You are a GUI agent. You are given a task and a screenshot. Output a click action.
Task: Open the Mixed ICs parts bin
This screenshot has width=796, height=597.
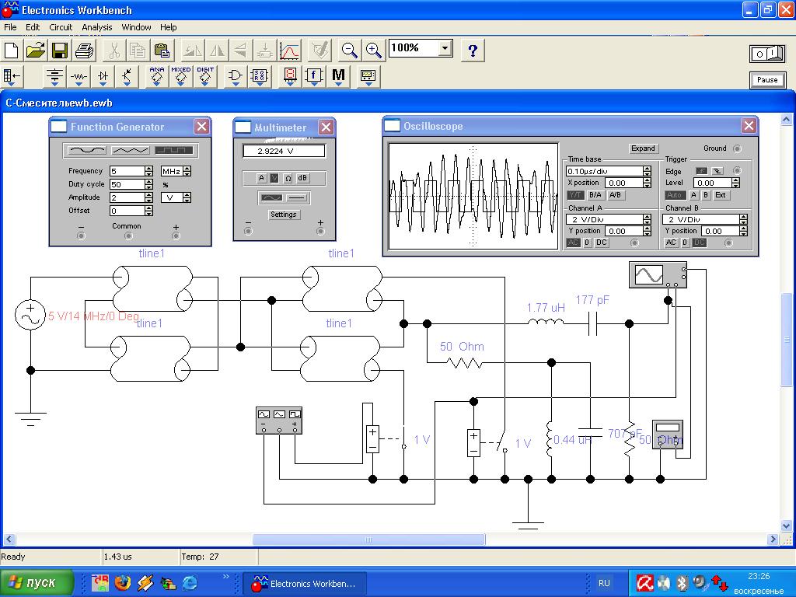coord(180,76)
